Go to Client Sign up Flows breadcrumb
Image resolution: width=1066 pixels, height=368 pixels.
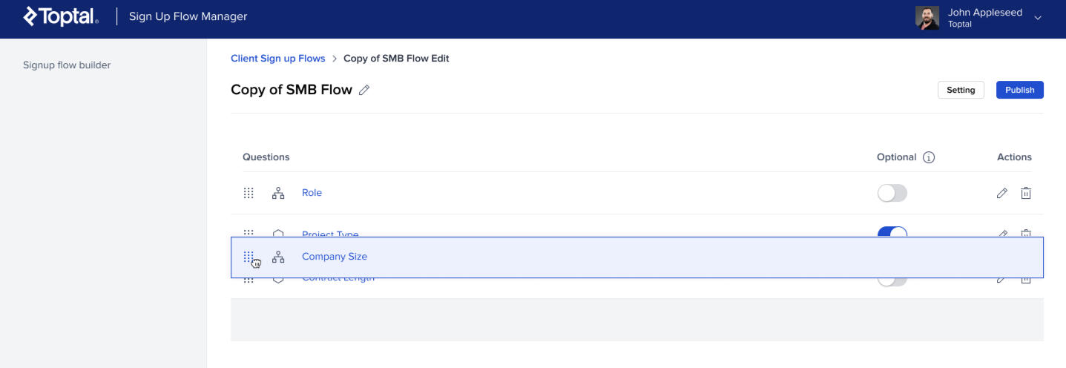click(277, 59)
